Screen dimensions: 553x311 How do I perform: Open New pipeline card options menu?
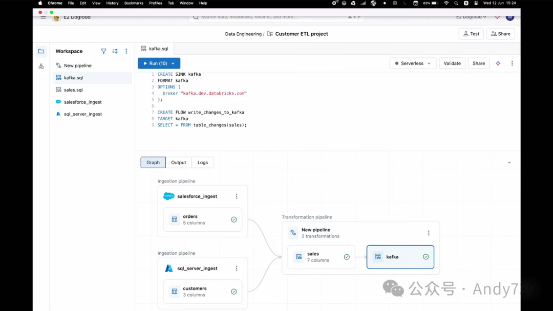[x=429, y=233]
